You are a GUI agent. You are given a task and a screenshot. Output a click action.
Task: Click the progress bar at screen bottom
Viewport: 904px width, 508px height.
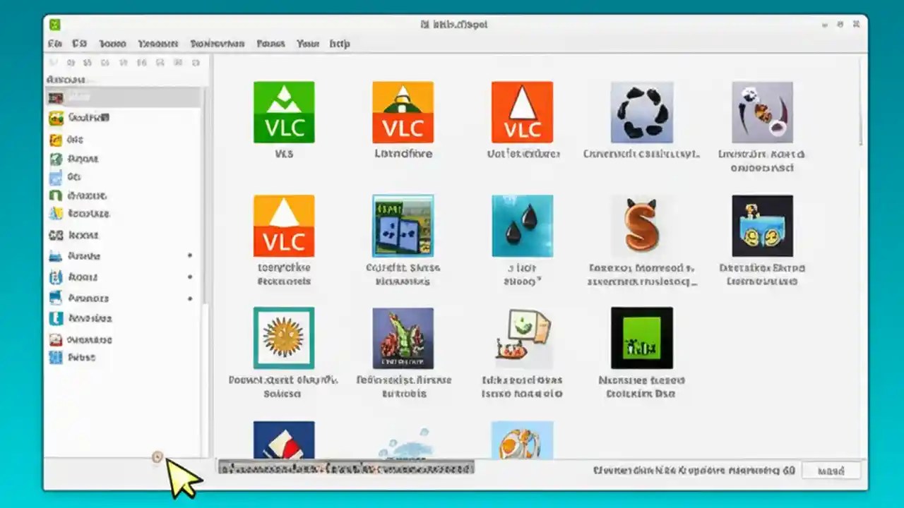pyautogui.click(x=346, y=468)
